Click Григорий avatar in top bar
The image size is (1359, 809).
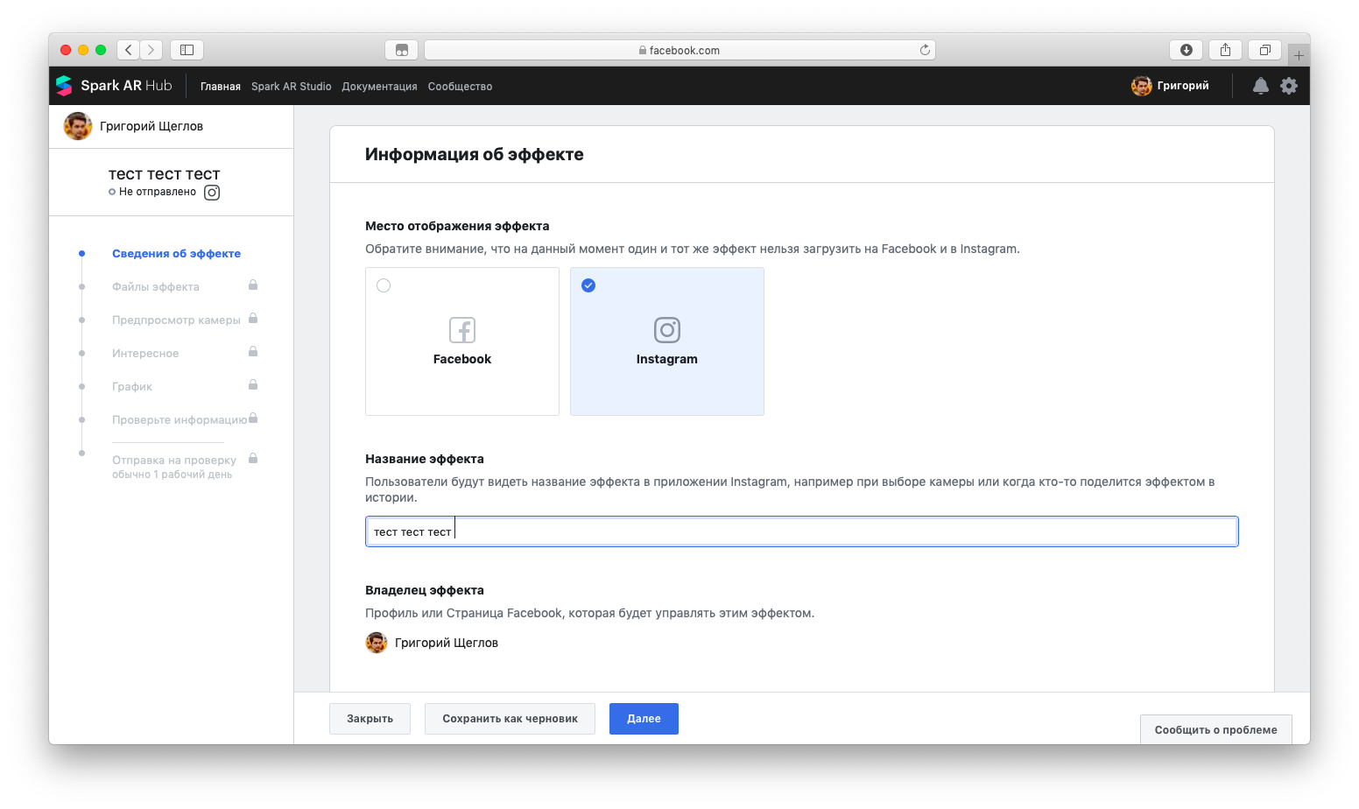(x=1141, y=86)
